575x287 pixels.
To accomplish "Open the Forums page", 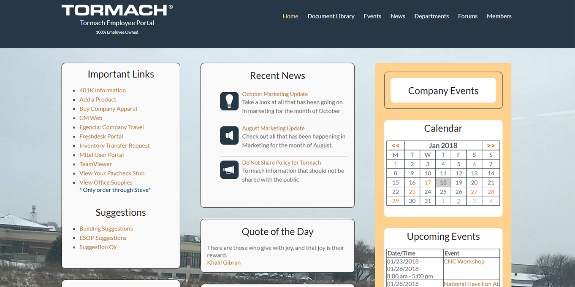I will pos(467,16).
